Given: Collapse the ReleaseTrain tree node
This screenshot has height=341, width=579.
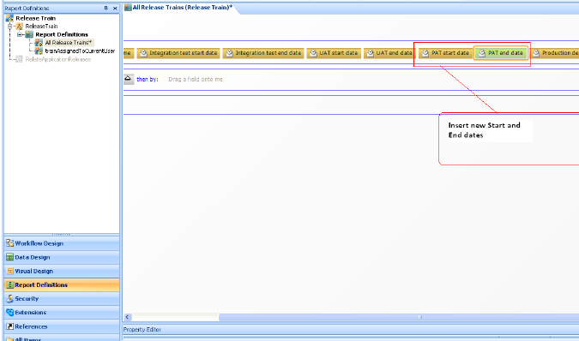Looking at the screenshot, I should coord(10,27).
